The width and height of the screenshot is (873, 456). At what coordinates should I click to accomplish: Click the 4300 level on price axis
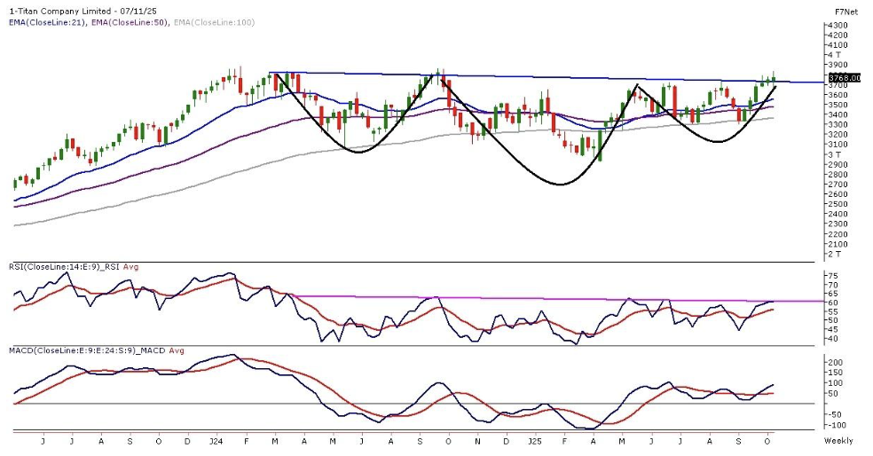point(838,26)
